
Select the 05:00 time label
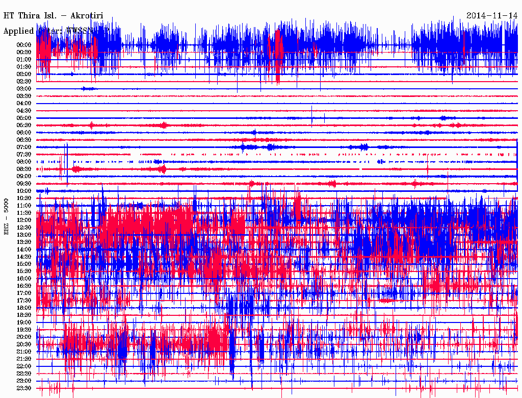pyautogui.click(x=23, y=118)
